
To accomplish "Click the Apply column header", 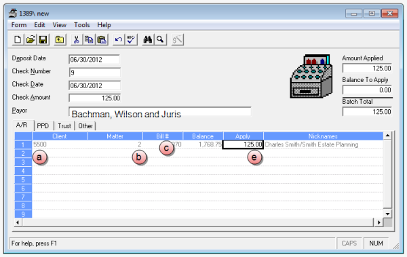I will pyautogui.click(x=244, y=136).
